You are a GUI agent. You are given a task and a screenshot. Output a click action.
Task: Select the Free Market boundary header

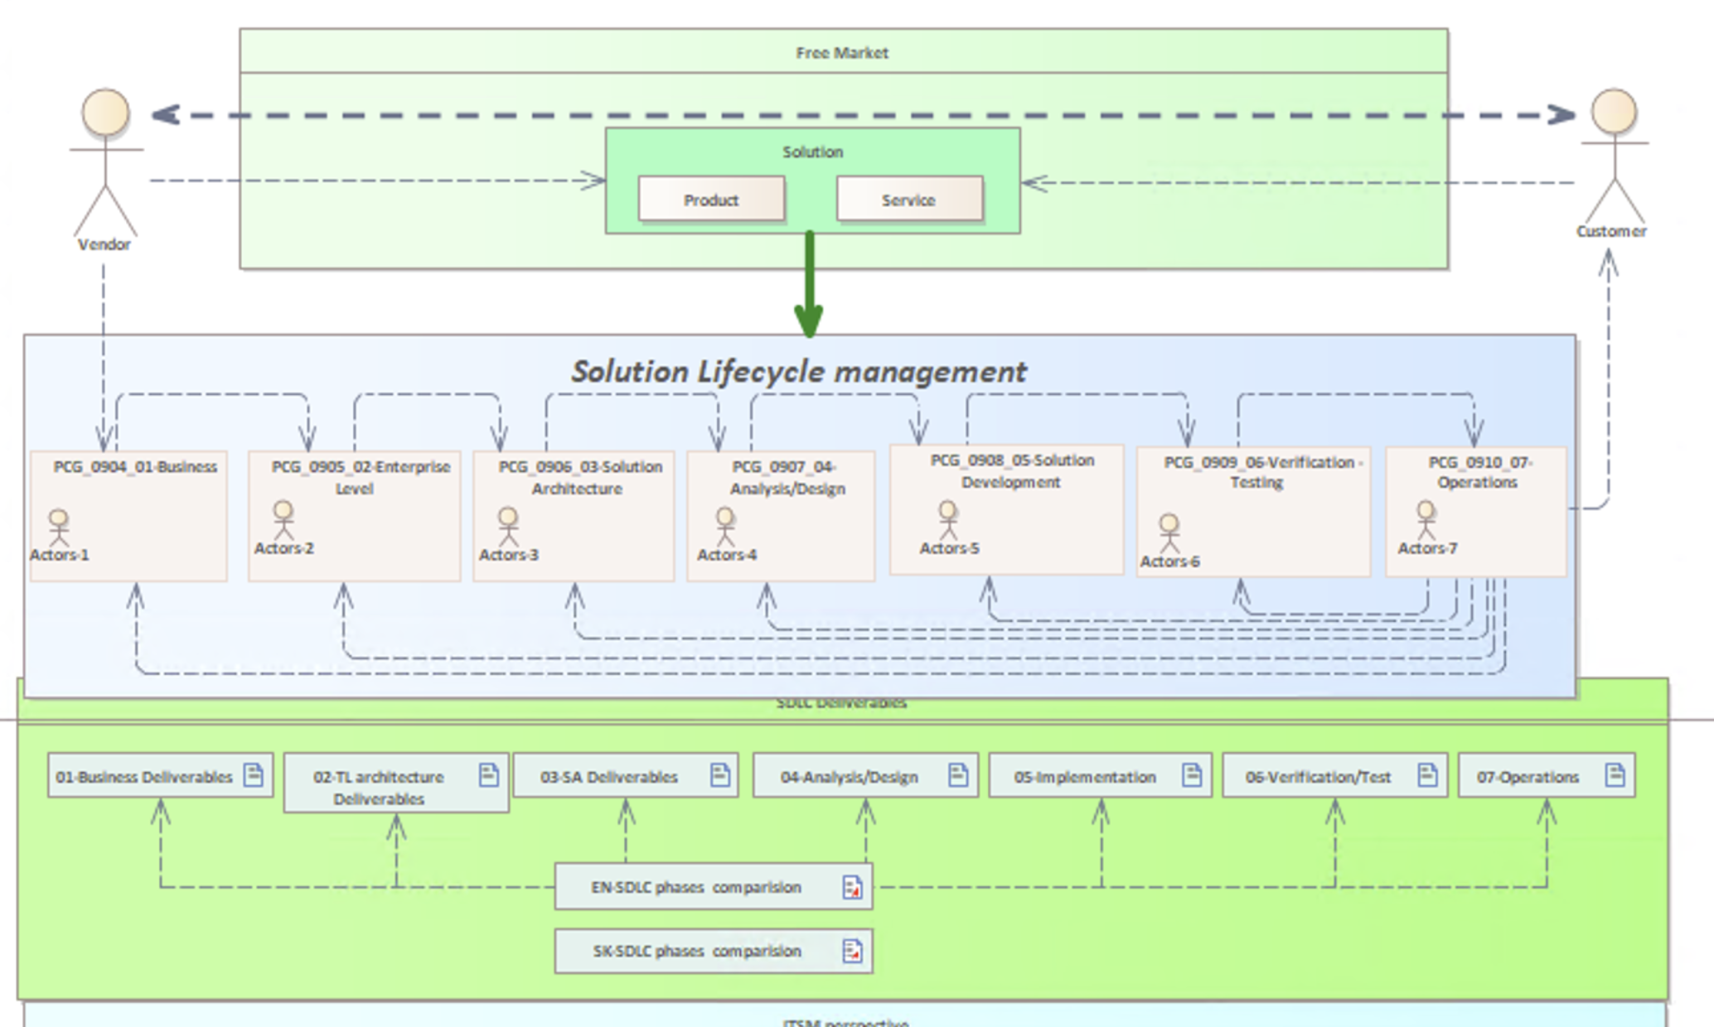(x=844, y=51)
